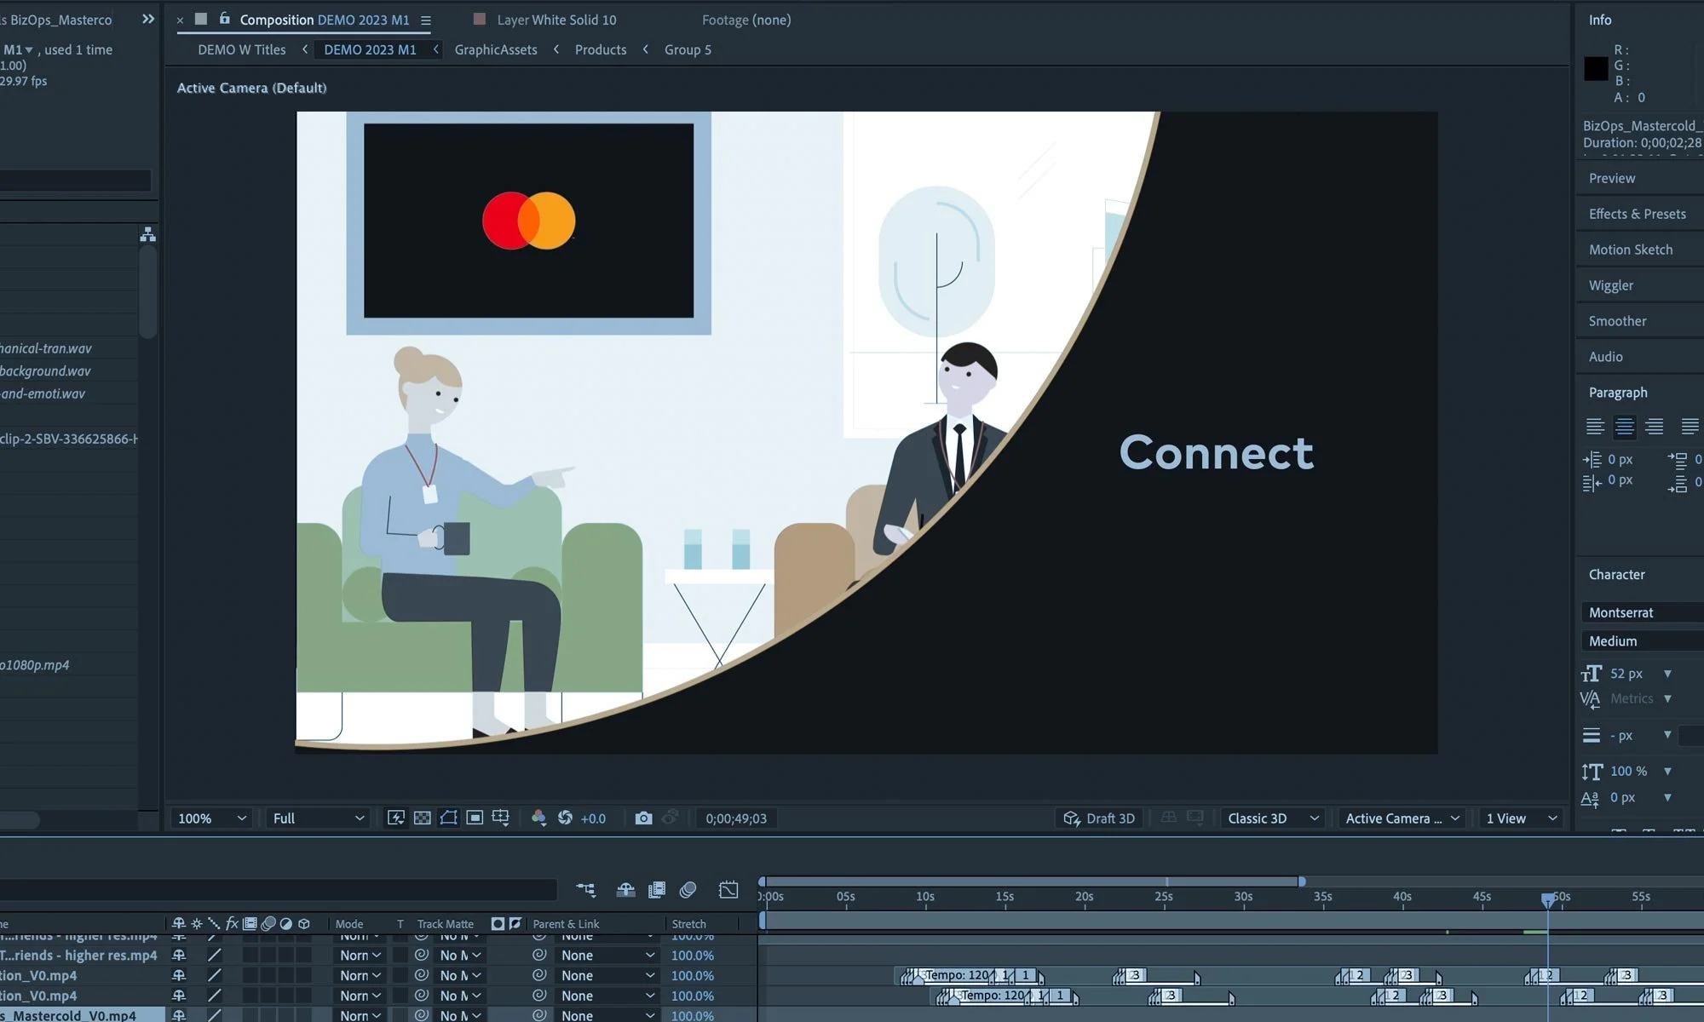This screenshot has height=1022, width=1704.
Task: Switch to Footage (none) tab
Action: click(746, 20)
